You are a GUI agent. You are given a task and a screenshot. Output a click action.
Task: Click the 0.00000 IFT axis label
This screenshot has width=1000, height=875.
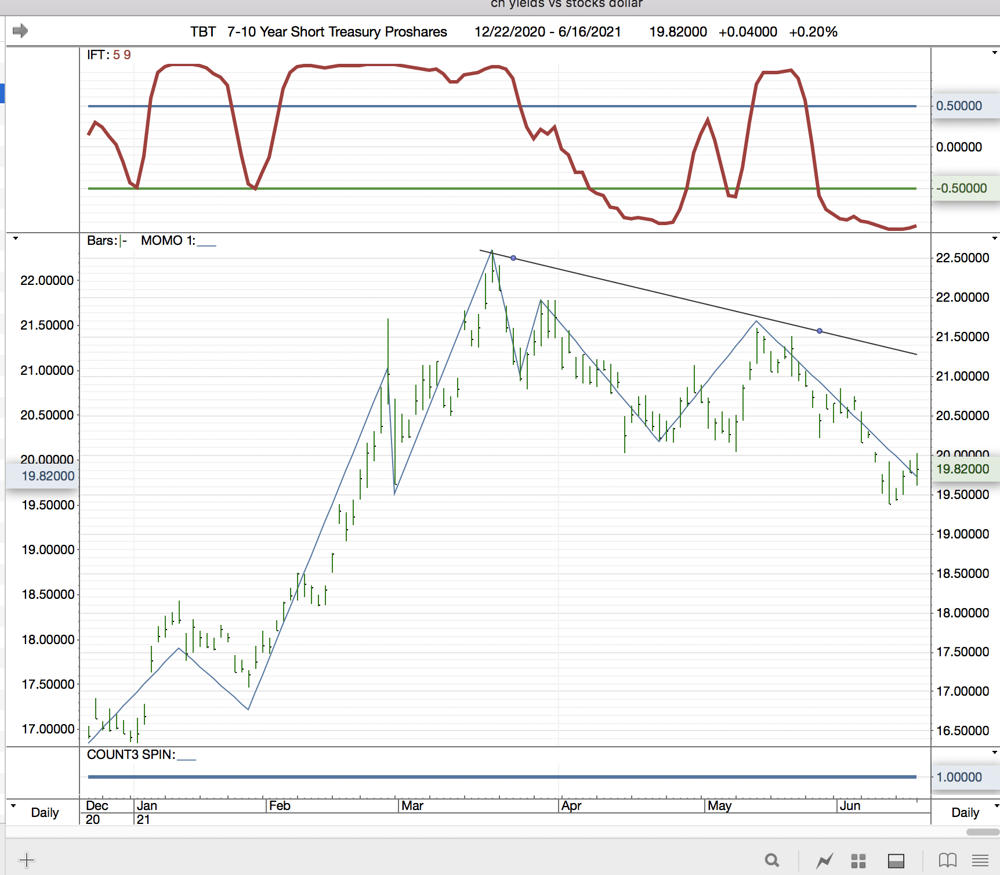[959, 147]
